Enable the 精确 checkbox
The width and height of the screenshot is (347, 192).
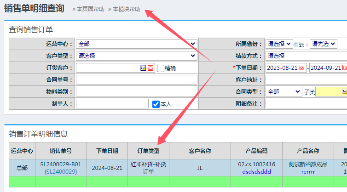161,68
